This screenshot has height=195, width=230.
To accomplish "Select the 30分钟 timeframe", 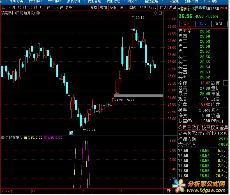I will pos(58,7).
